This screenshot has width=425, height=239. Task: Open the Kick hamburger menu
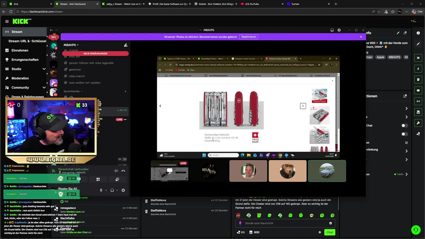pos(7,21)
